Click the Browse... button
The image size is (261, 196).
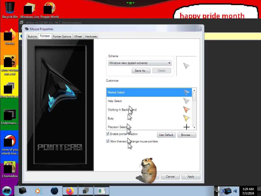(x=187, y=135)
